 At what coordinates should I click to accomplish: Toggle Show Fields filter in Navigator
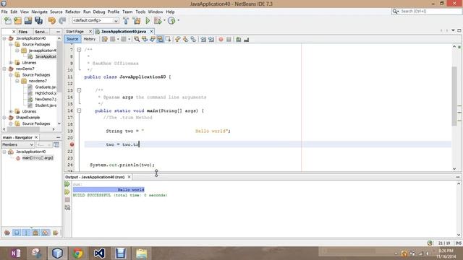[x=17, y=233]
